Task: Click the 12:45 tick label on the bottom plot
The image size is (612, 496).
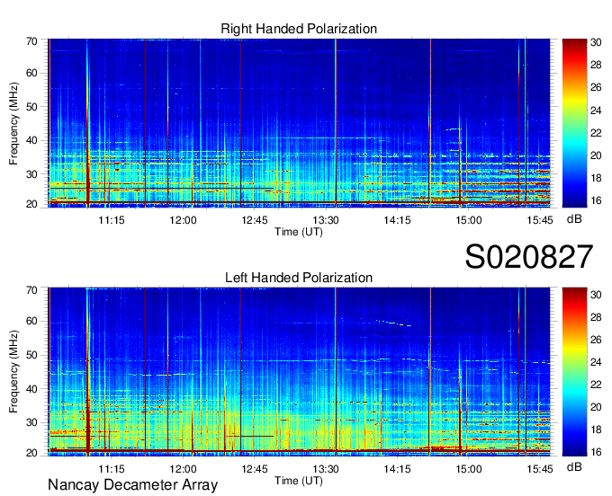Action: (255, 469)
